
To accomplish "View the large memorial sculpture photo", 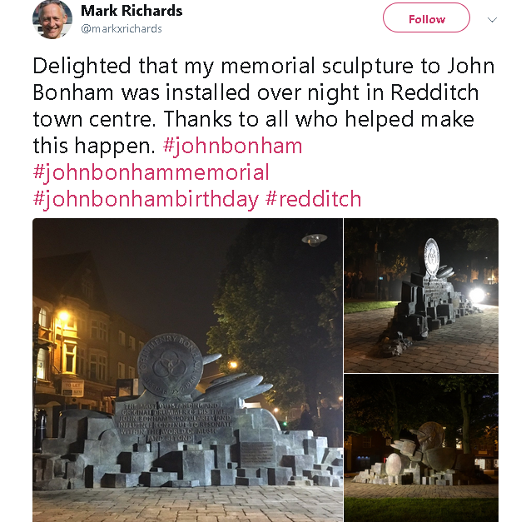I will coord(187,370).
